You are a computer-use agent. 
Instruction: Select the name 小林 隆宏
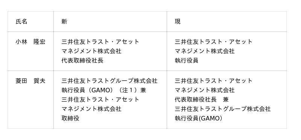pos(30,42)
